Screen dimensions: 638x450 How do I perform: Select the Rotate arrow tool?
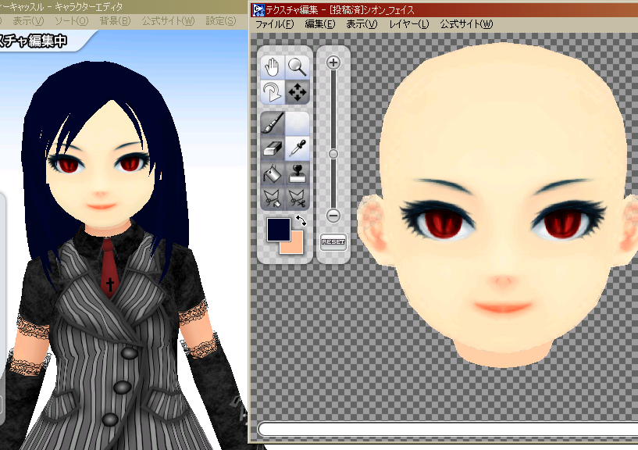273,92
